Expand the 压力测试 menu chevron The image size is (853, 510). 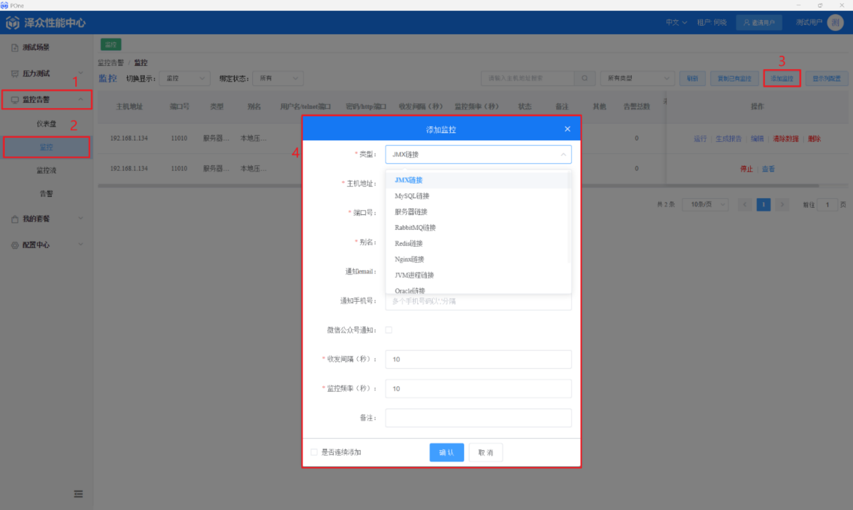pyautogui.click(x=80, y=73)
